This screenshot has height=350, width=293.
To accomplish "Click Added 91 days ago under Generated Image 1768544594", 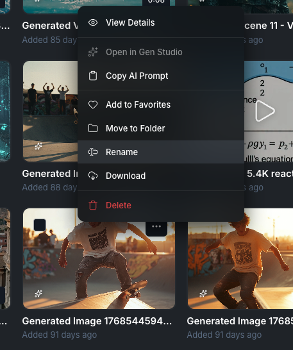I will coord(60,335).
